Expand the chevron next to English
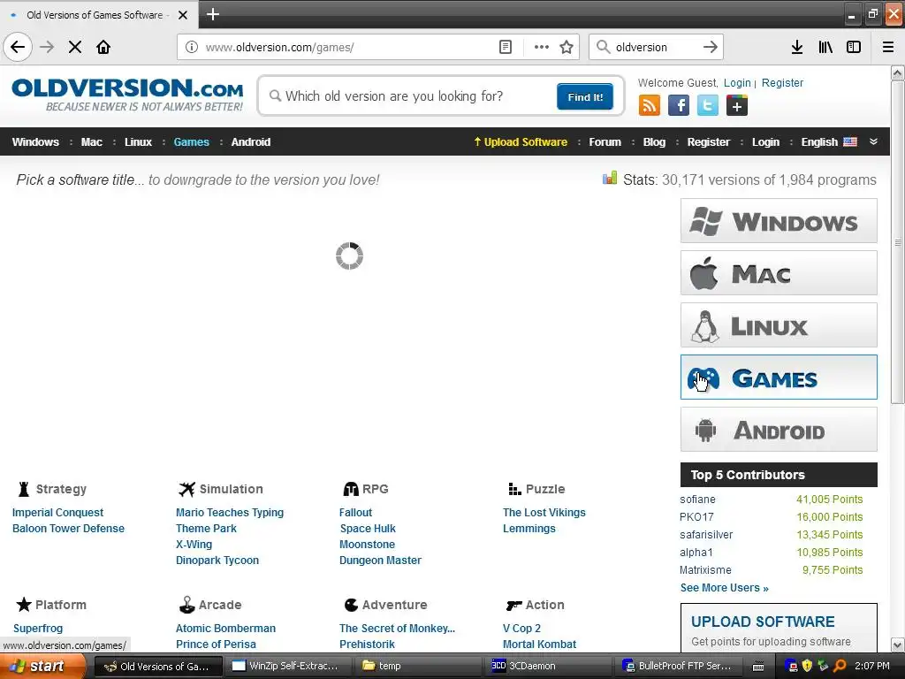Screen dimensions: 905x679 (873, 141)
